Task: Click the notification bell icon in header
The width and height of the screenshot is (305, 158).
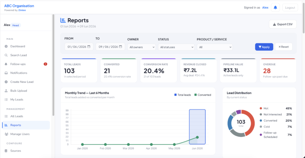Action: coord(275,8)
